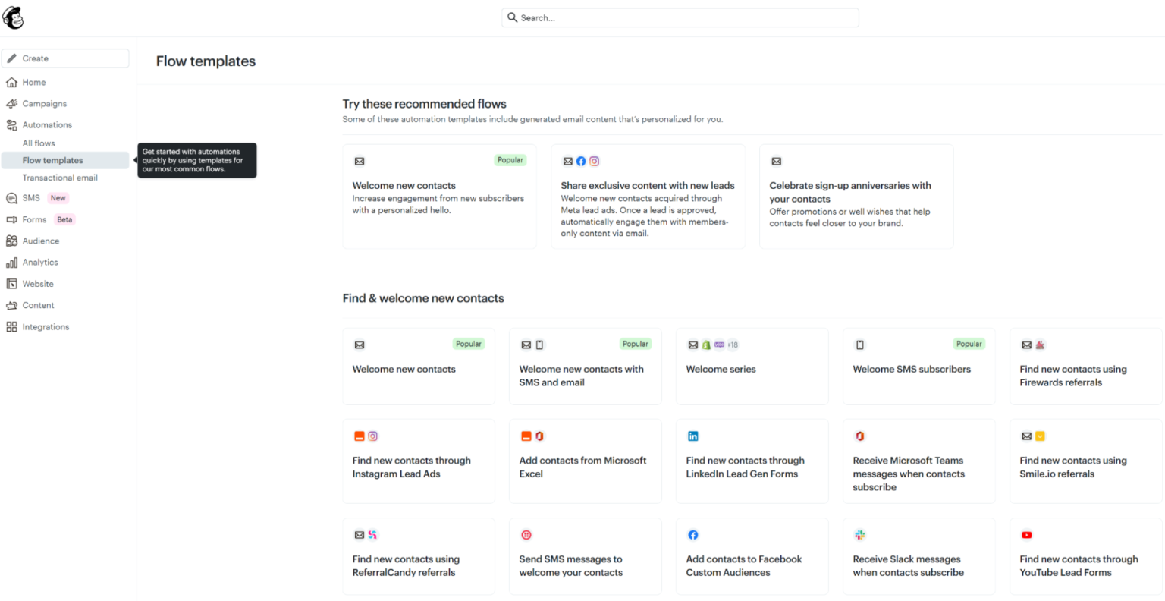Click the LinkedIn icon on the Lead Gen Forms template
The image size is (1165, 601).
(x=692, y=436)
